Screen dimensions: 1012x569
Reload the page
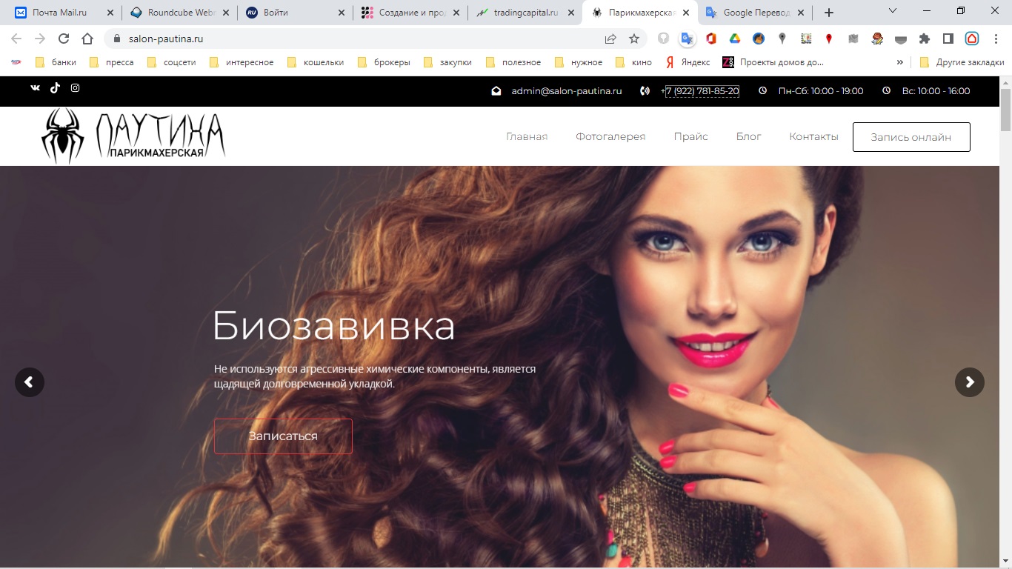coord(64,39)
